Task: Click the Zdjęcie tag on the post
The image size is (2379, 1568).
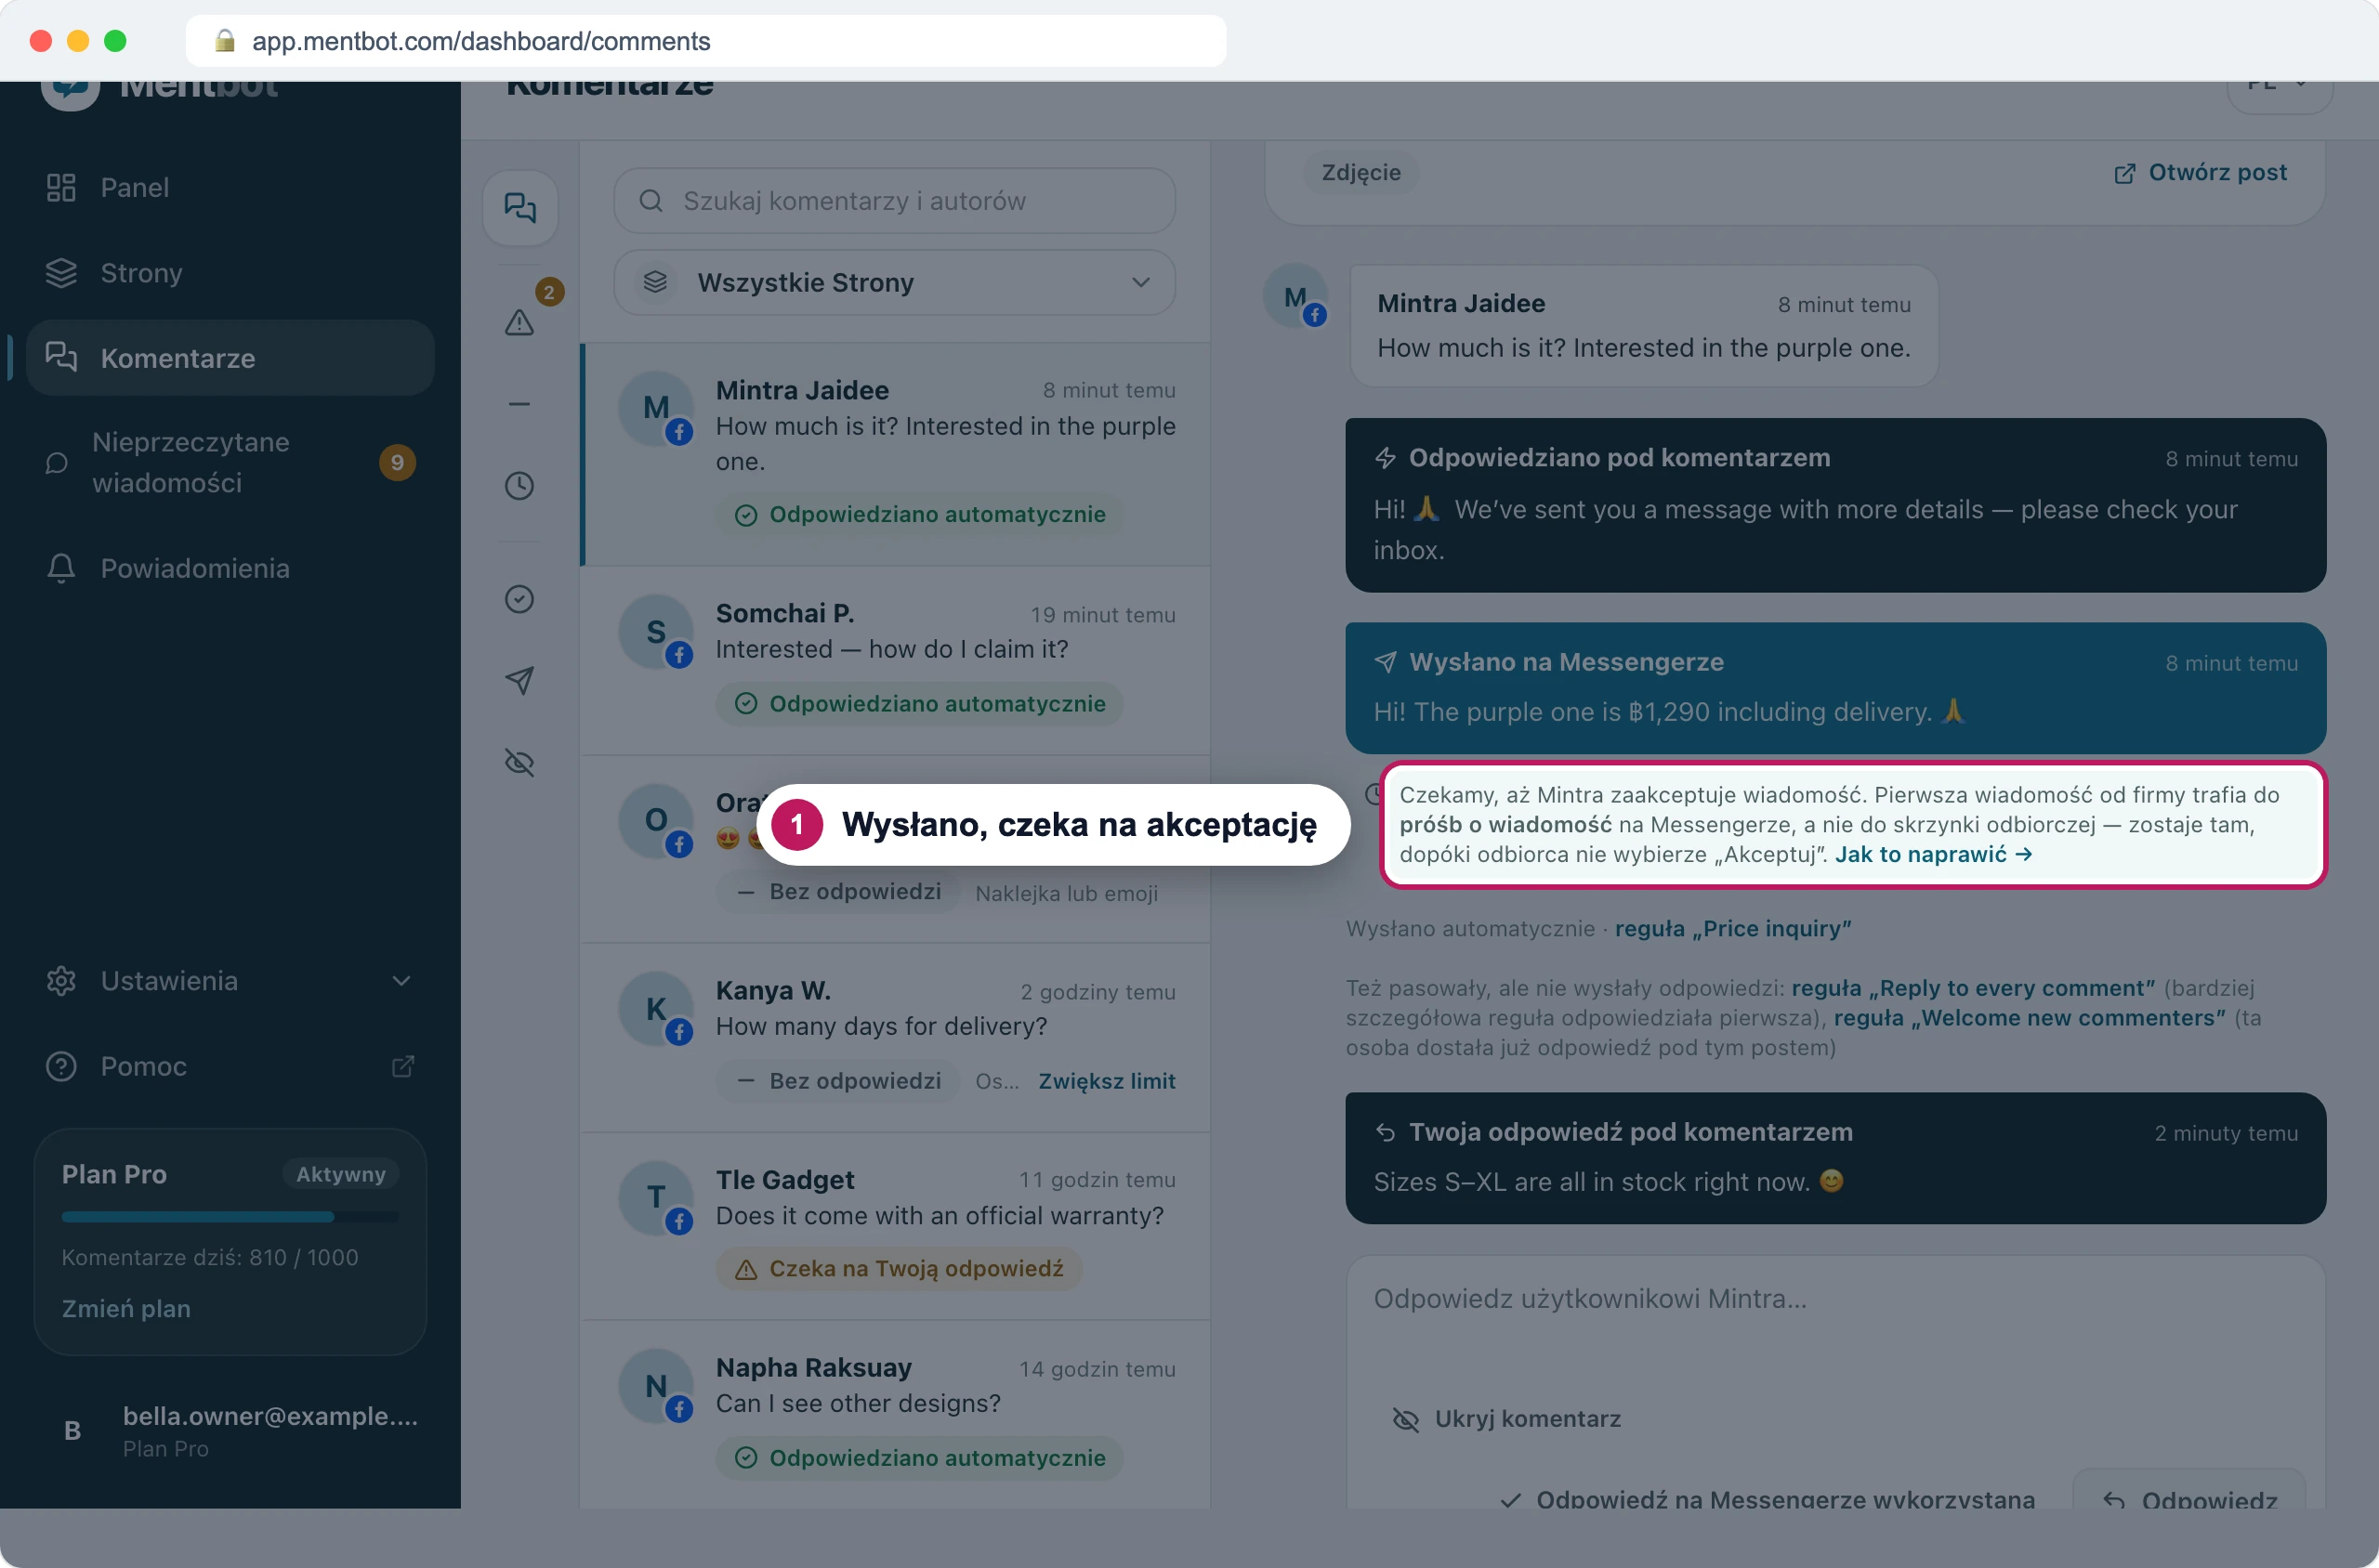Action: tap(1360, 173)
